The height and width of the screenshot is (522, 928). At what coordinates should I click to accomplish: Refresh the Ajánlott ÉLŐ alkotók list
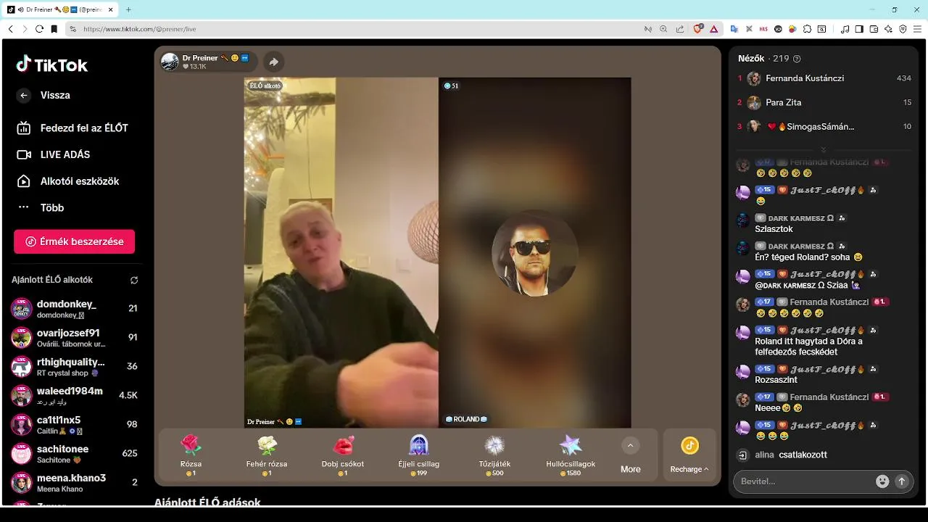click(x=134, y=280)
